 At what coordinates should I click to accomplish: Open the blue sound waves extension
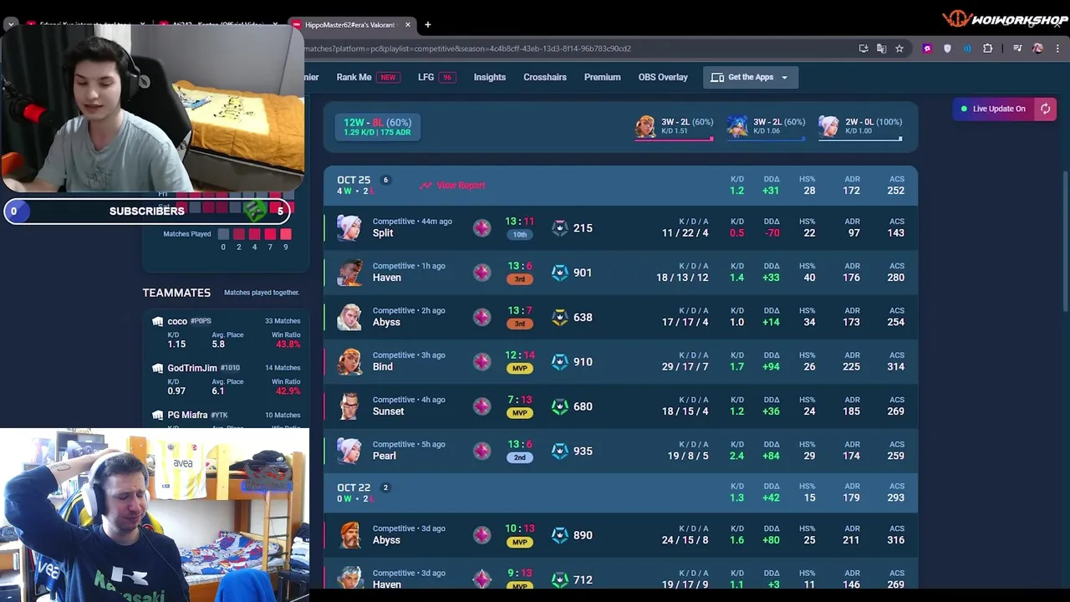click(967, 48)
